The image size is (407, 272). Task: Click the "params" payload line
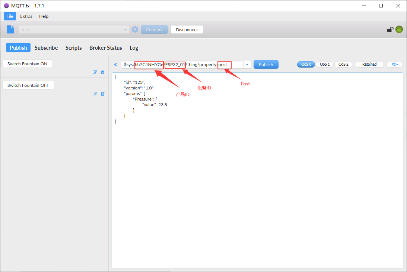134,94
